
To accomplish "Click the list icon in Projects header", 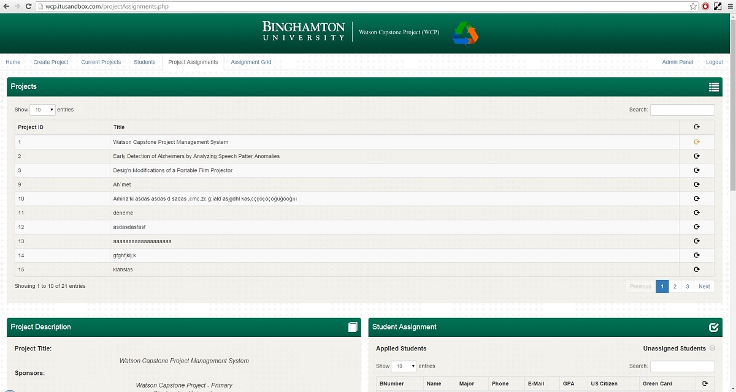I will pyautogui.click(x=713, y=87).
